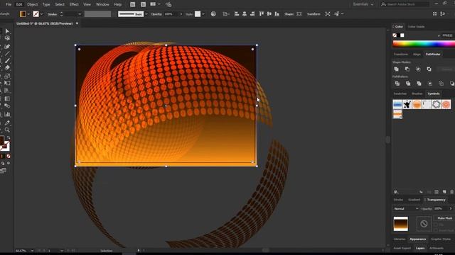Viewport: 455px width, 255px height.
Task: Open the File menu
Action: pos(9,4)
